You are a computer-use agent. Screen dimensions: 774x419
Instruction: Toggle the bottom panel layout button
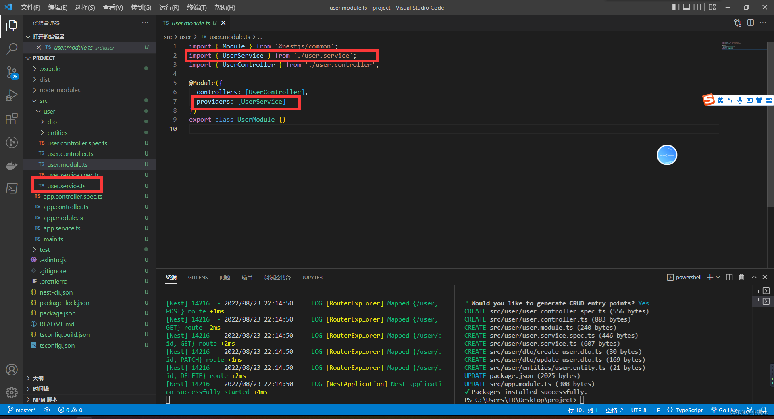click(687, 7)
